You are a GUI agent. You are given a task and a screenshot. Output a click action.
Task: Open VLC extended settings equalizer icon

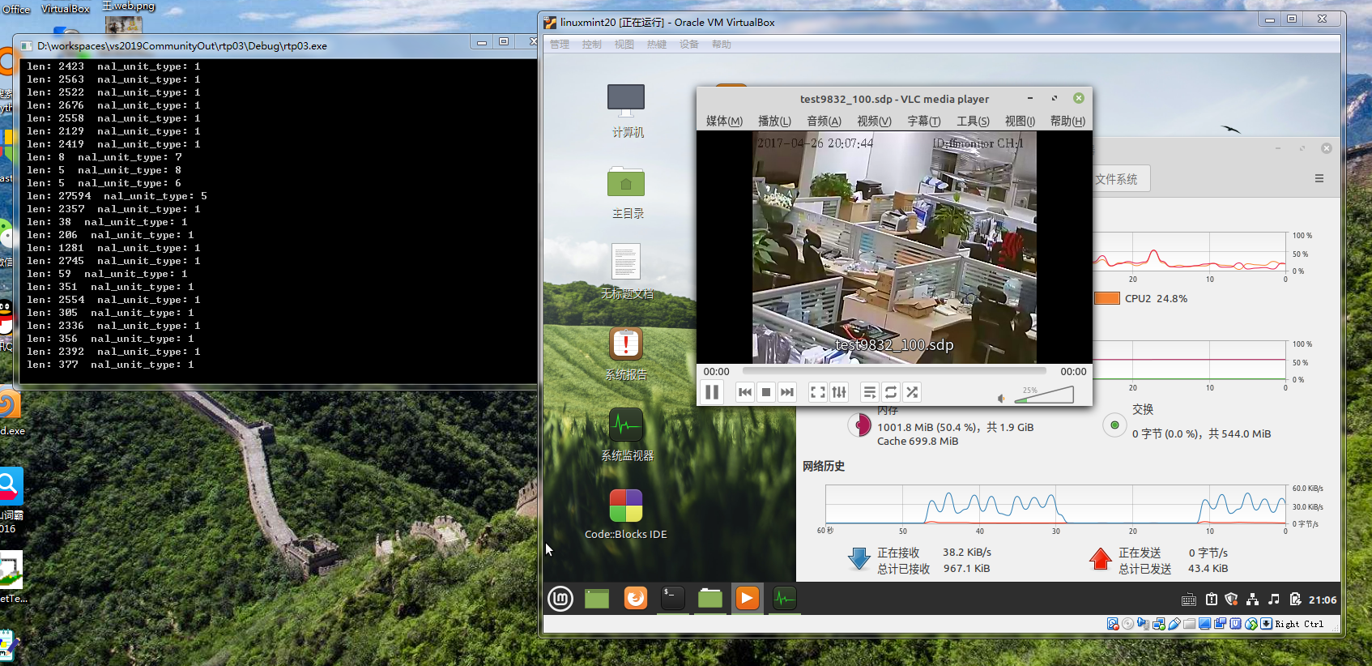point(839,392)
